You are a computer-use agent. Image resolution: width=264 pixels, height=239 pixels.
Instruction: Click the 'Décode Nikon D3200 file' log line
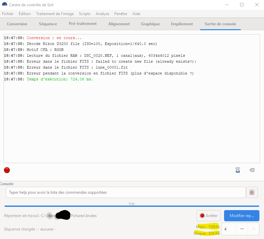tap(81, 44)
